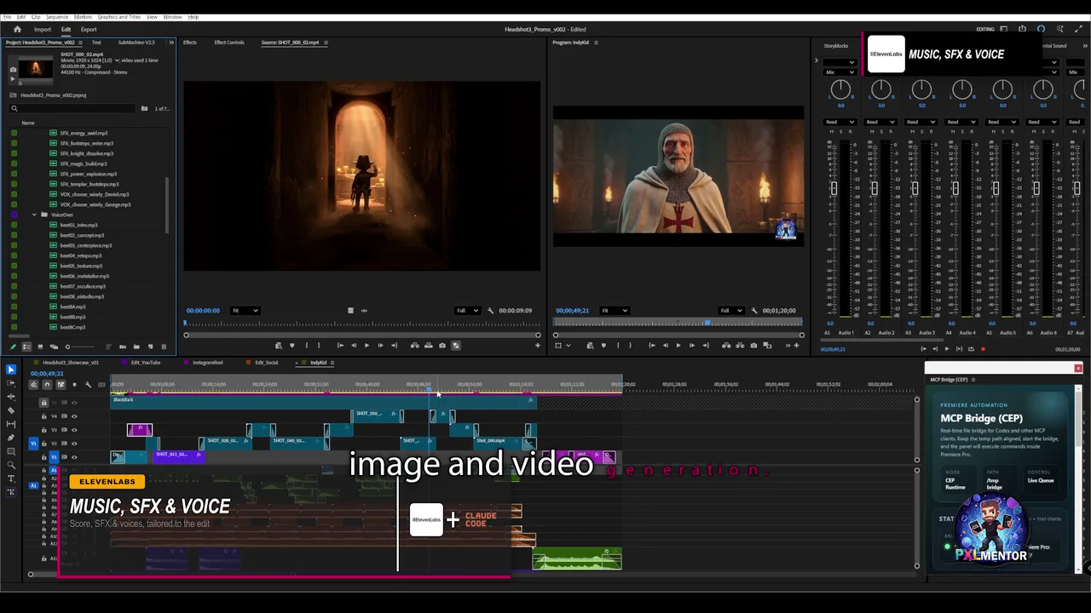Open Audio 1 Read automation dropdown
Image resolution: width=1091 pixels, height=613 pixels.
pos(840,122)
